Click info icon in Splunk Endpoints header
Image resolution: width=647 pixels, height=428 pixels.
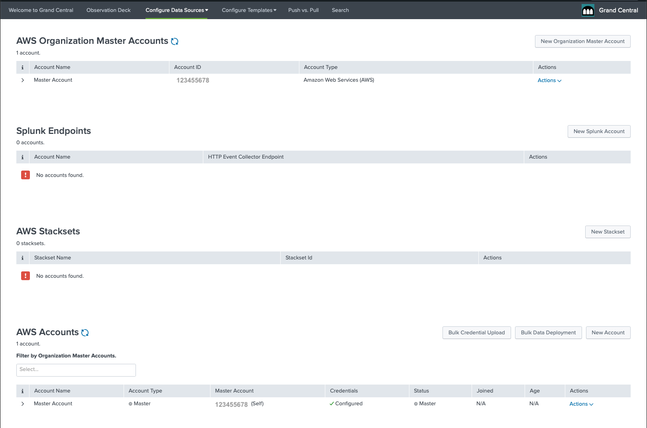pyautogui.click(x=22, y=157)
